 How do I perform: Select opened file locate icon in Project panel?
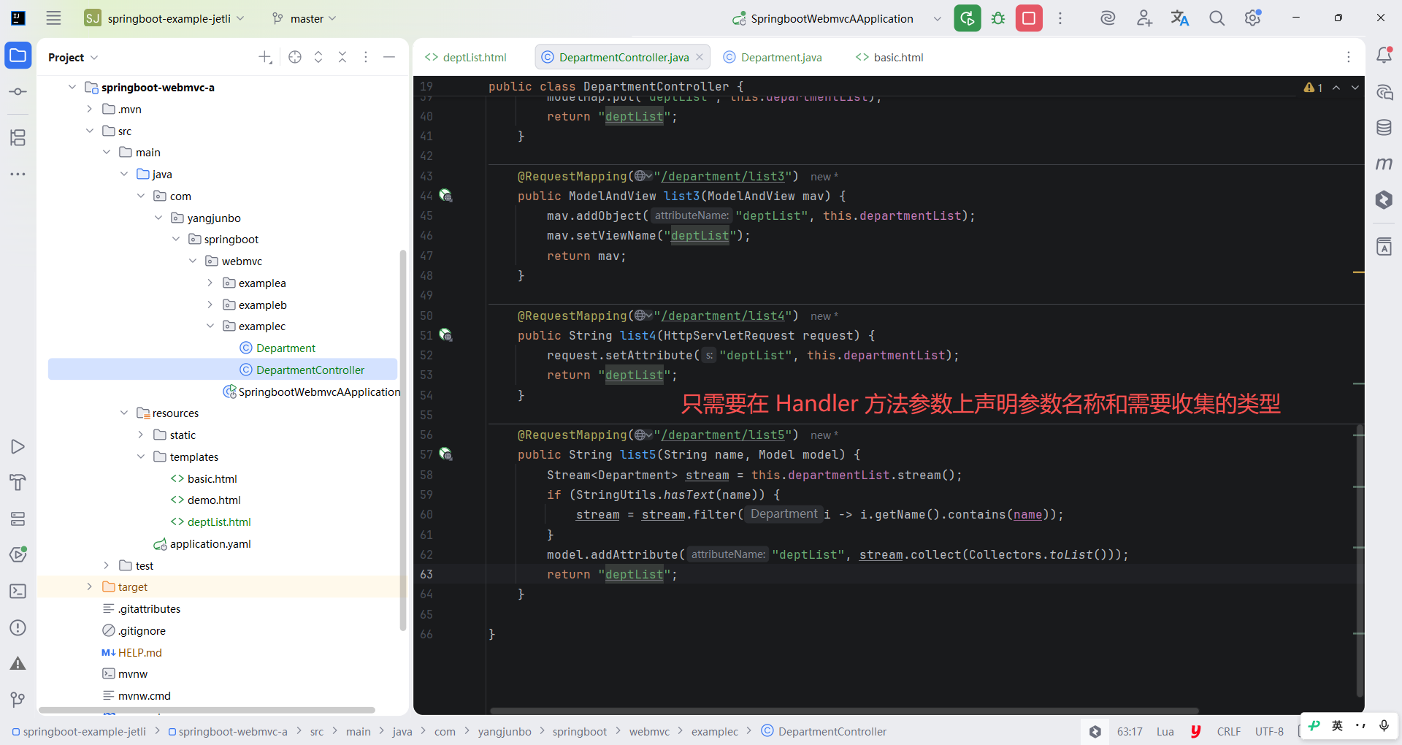(x=295, y=57)
